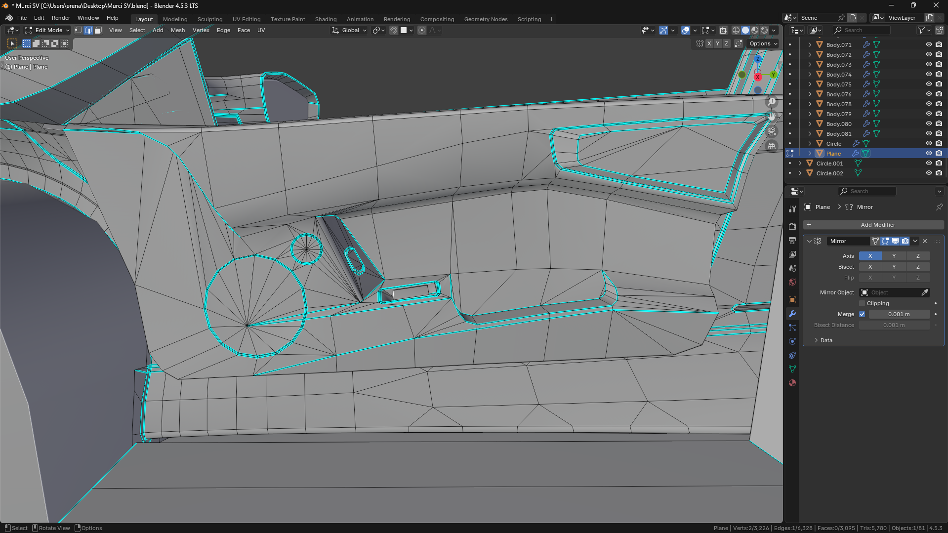Viewport: 948px width, 533px height.
Task: Open Object Data properties tab icon
Action: [x=792, y=369]
